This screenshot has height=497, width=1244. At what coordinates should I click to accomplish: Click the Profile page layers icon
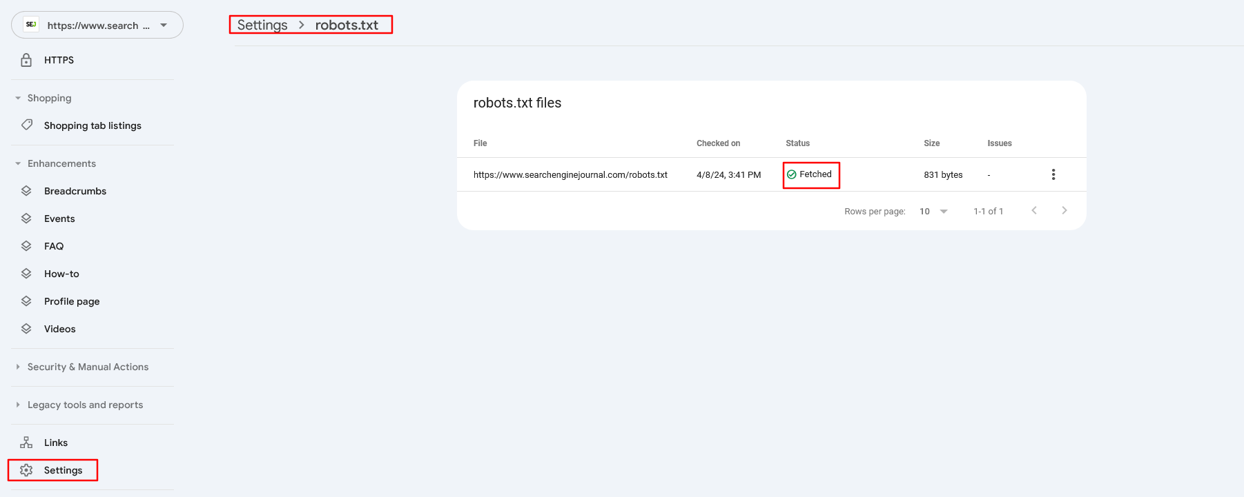[26, 301]
